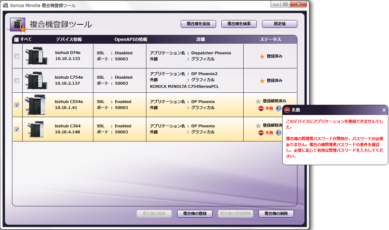Click the red error icon in popup header
Viewport: 389px width, 230px height.
pyautogui.click(x=287, y=110)
